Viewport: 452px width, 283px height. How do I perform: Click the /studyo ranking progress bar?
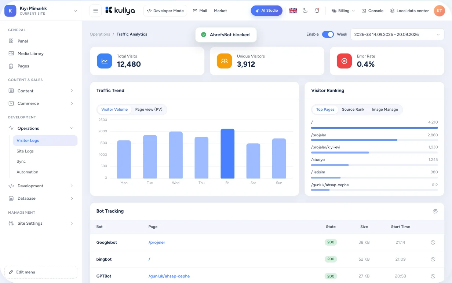[374, 165]
